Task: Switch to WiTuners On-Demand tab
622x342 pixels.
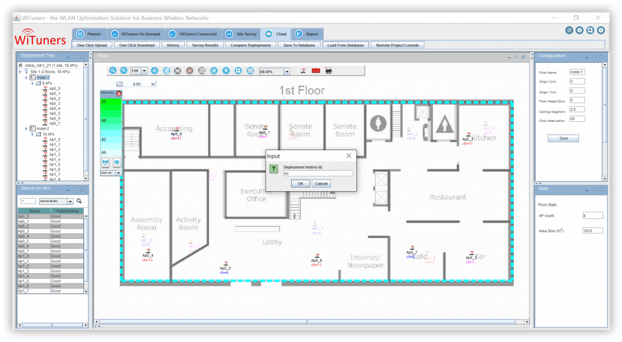Action: click(x=136, y=34)
